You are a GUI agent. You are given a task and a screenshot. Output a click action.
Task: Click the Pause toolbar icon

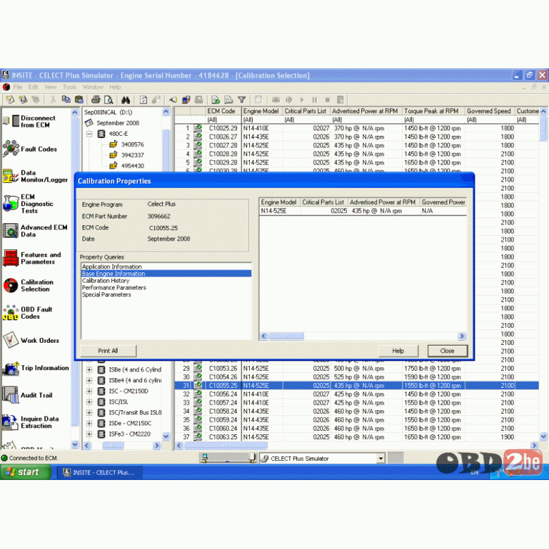pyautogui.click(x=315, y=100)
